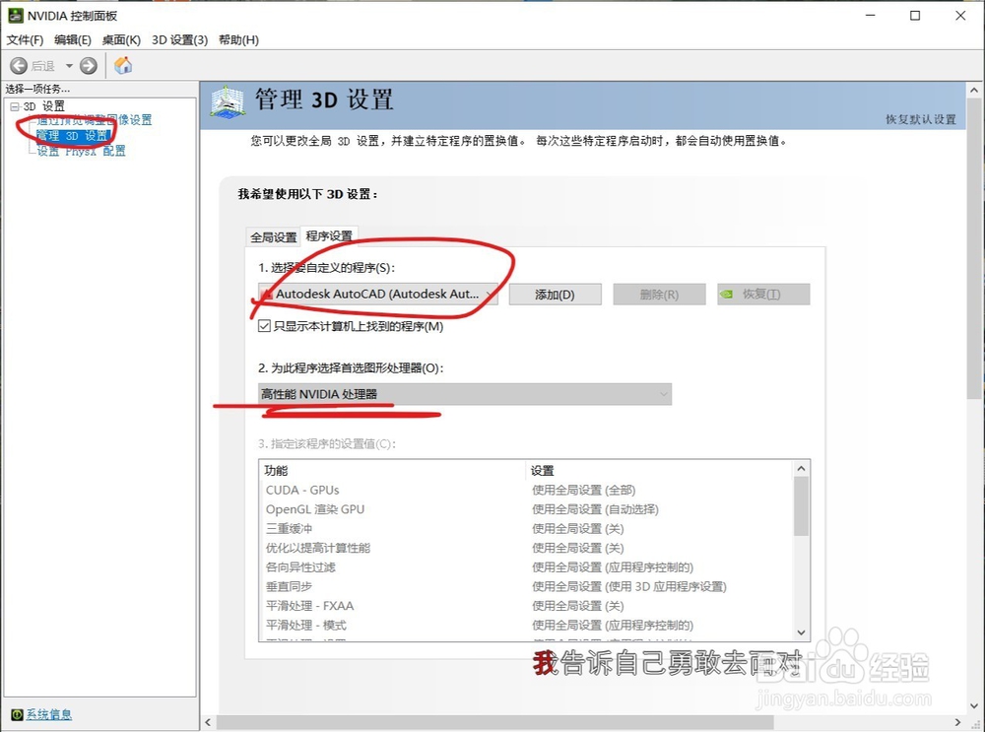Image resolution: width=985 pixels, height=732 pixels.
Task: Switch to 全局设置 tab
Action: click(x=273, y=237)
